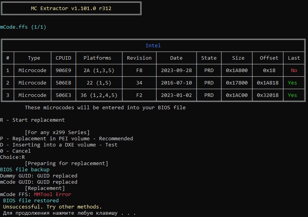The image size is (308, 217).
Task: Select the Last column header
Action: 294,58
